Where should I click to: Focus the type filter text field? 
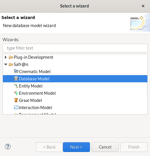[75, 48]
